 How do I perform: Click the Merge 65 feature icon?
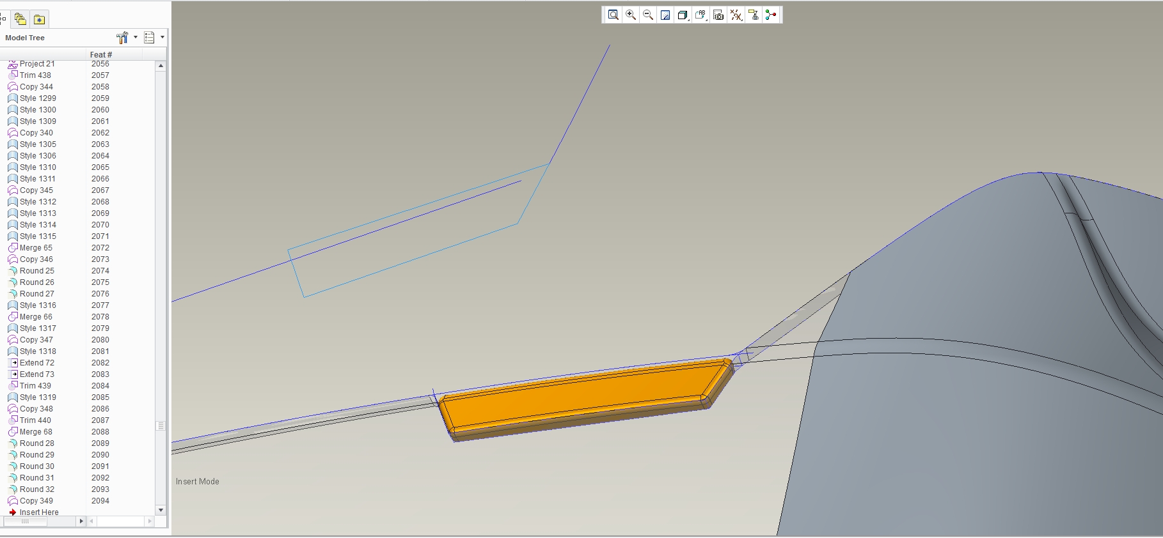[x=12, y=248]
